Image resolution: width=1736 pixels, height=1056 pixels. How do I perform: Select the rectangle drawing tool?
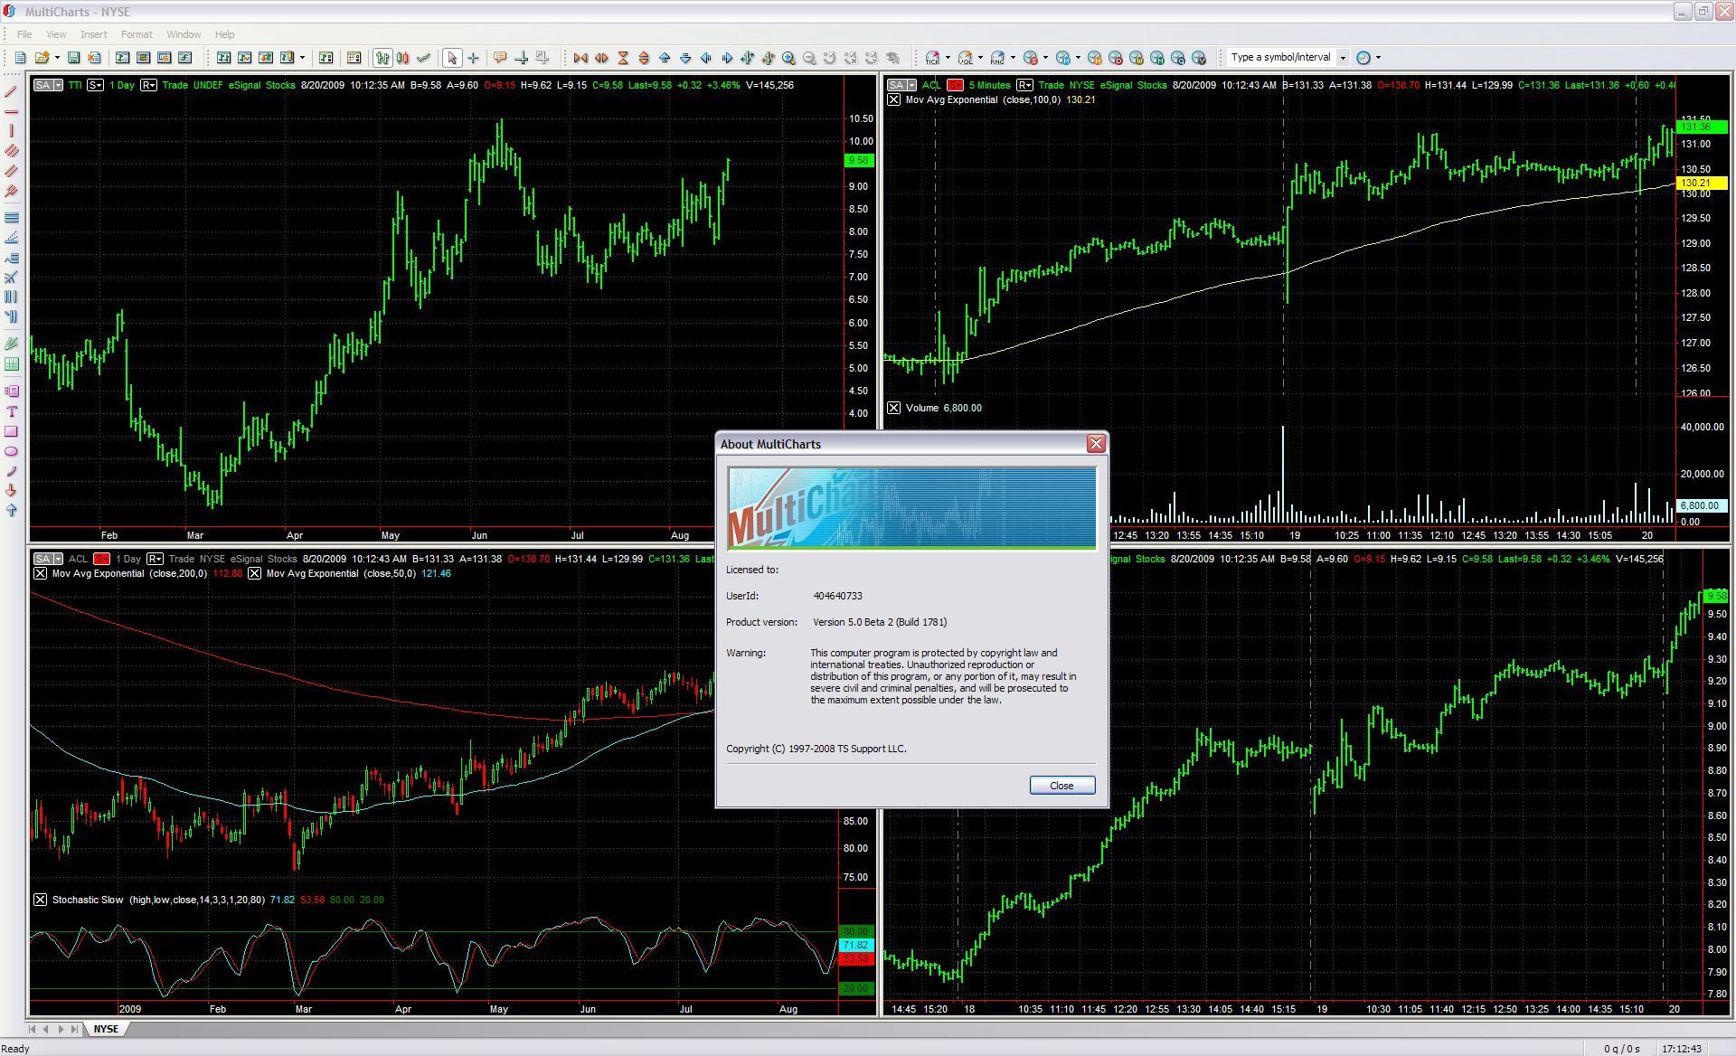click(11, 431)
